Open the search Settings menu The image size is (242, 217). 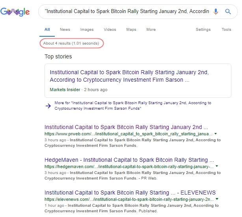point(203,30)
